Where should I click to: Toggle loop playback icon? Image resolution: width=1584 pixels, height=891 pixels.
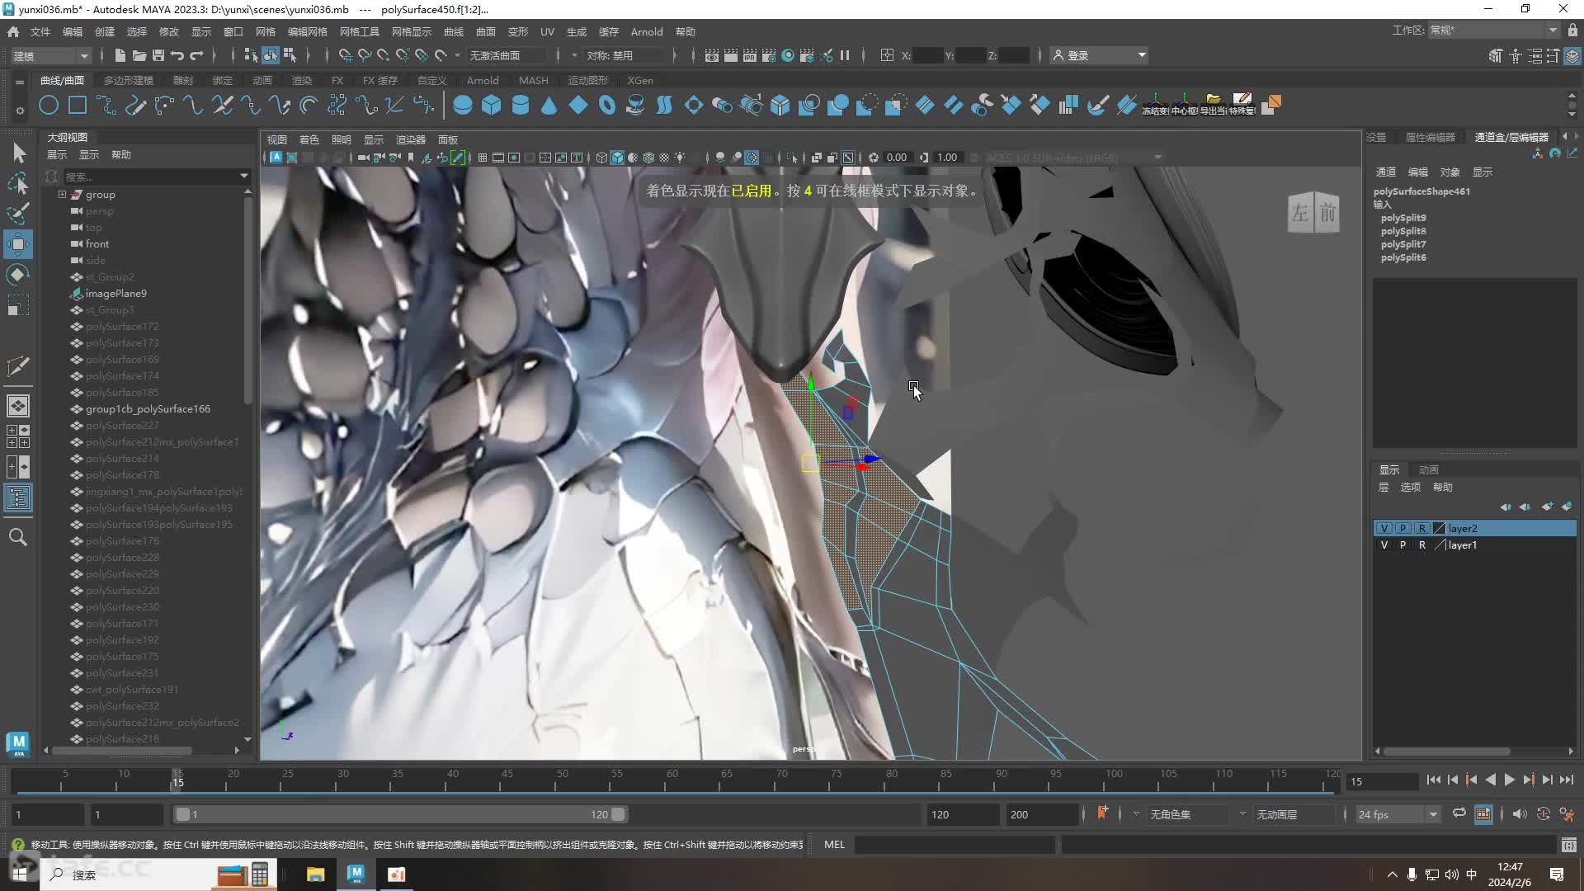[1459, 813]
